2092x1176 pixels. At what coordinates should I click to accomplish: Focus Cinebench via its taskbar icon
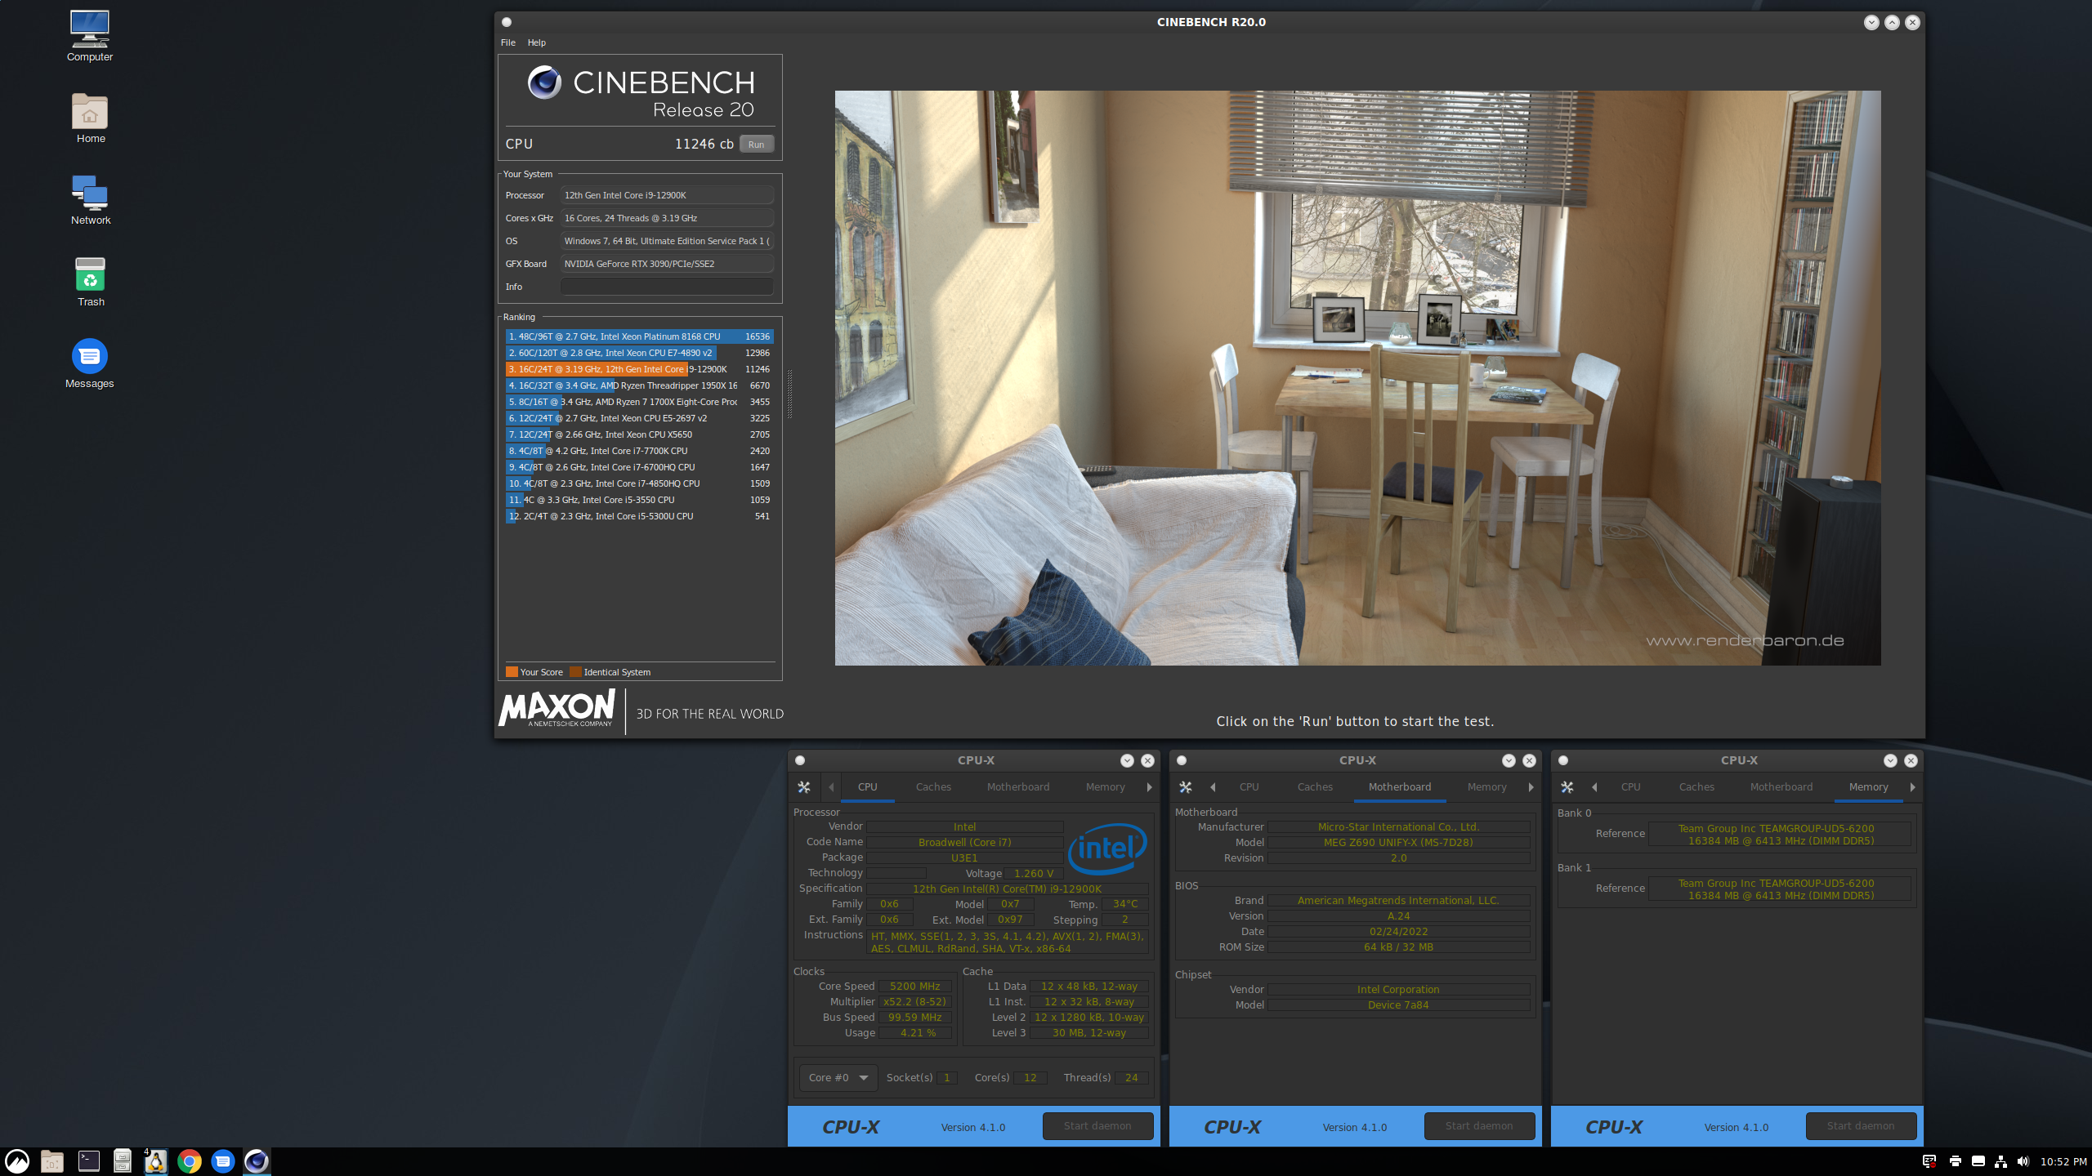click(x=257, y=1161)
